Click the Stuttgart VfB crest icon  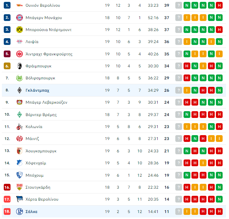[20, 187]
